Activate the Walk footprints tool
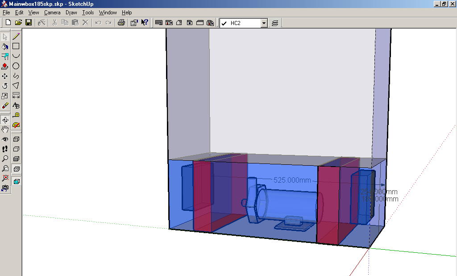Image resolution: width=457 pixels, height=276 pixels. (x=5, y=149)
